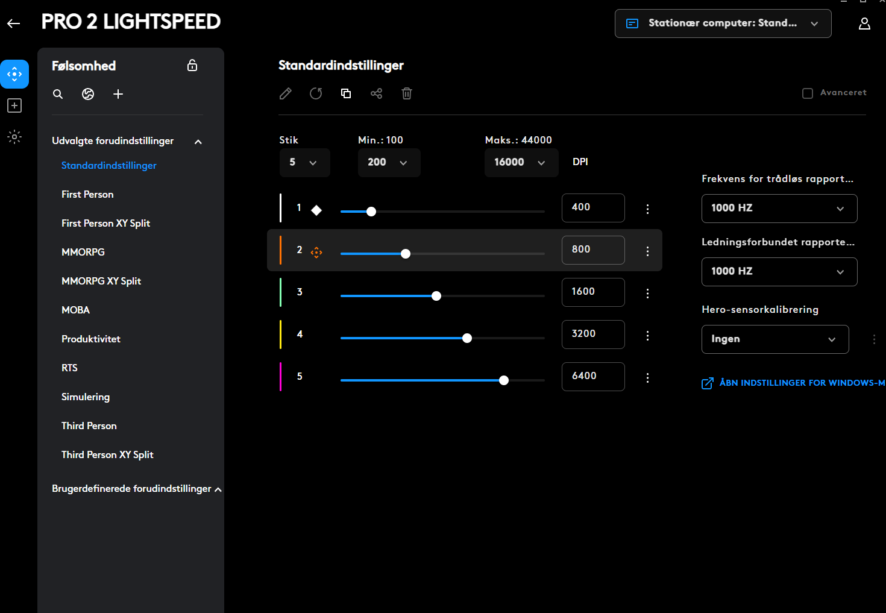The image size is (886, 613).
Task: Select the MOBA preset
Action: [x=75, y=310]
